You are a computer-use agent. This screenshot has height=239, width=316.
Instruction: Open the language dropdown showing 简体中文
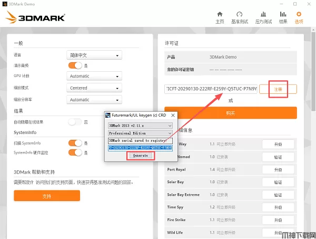[x=95, y=55]
